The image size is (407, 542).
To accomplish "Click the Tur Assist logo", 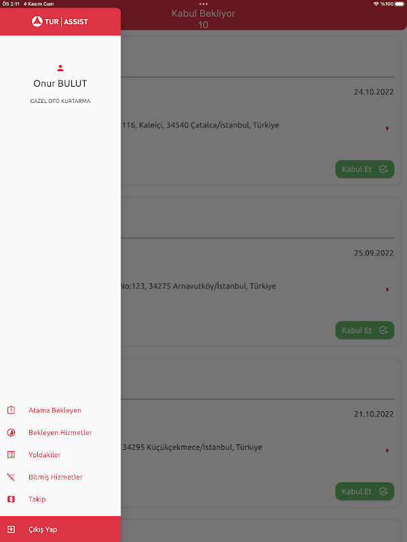I will pos(60,22).
